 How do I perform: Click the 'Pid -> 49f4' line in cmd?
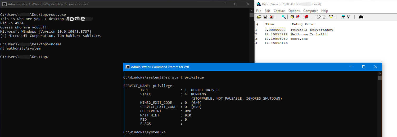pyautogui.click(x=12, y=23)
